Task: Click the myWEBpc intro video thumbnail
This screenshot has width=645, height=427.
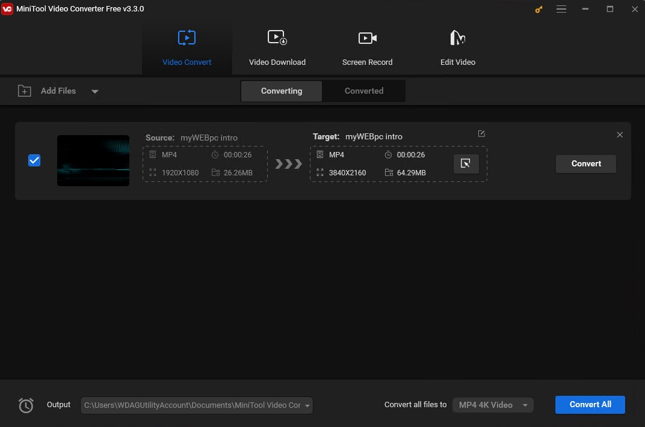Action: [x=93, y=160]
